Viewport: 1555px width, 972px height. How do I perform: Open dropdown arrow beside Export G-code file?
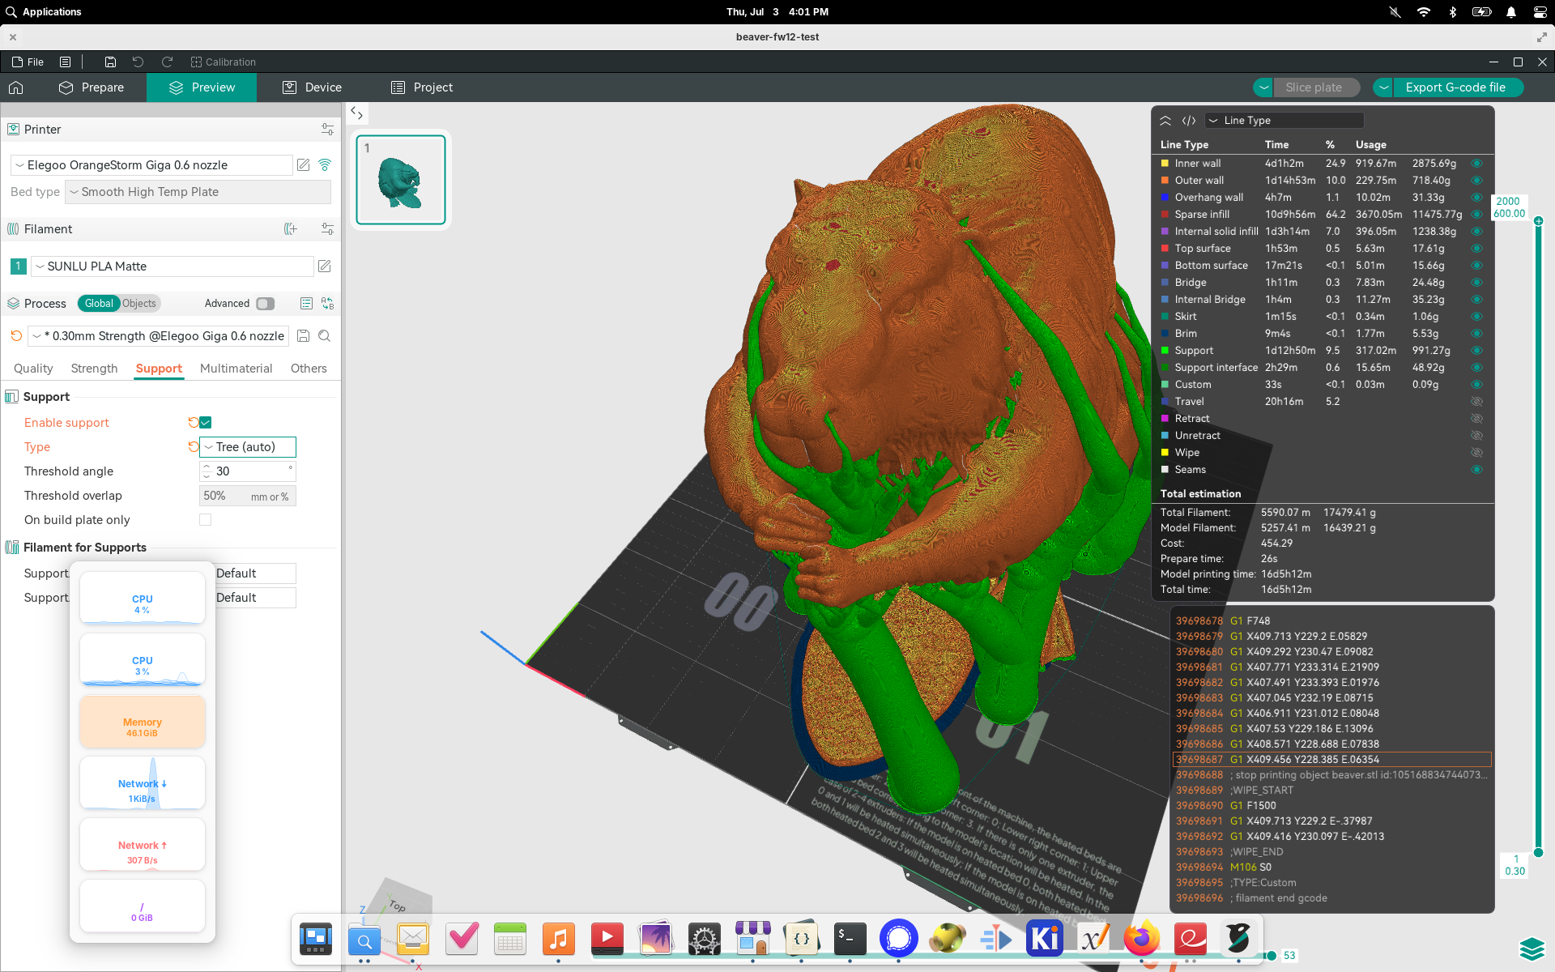tap(1383, 87)
